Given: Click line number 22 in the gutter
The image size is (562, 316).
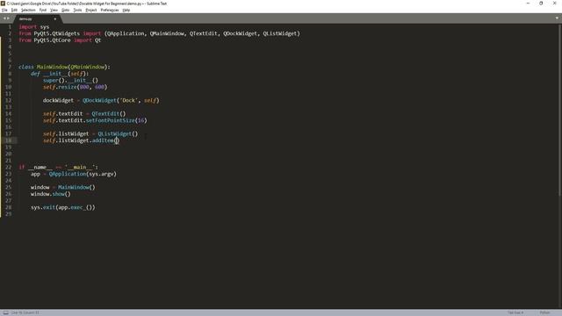Looking at the screenshot, I should coord(8,168).
